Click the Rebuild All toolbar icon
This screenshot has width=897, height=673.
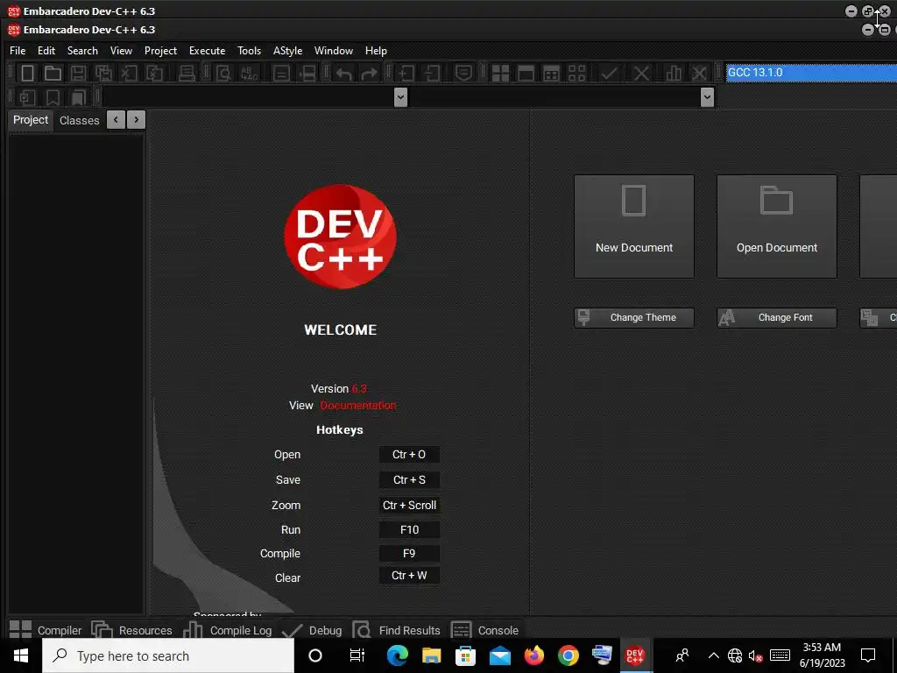[576, 74]
